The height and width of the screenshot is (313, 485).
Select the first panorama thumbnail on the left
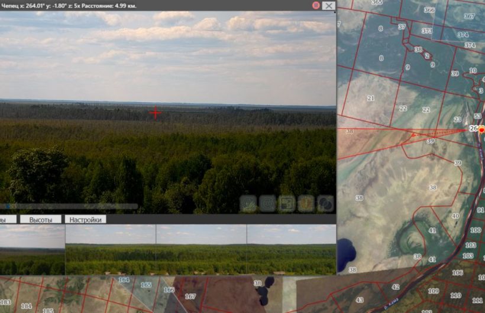33,250
